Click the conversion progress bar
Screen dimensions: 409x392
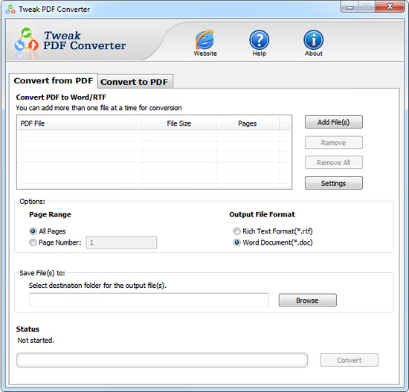click(162, 361)
